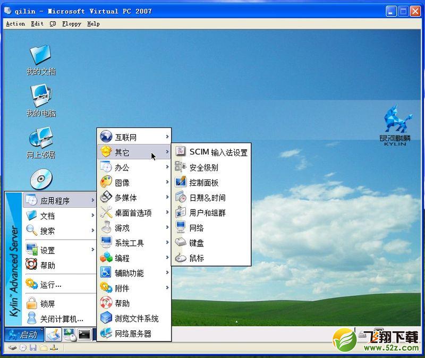Image resolution: width=425 pixels, height=358 pixels.
Task: Click the 启动 start button
Action: pos(23,335)
